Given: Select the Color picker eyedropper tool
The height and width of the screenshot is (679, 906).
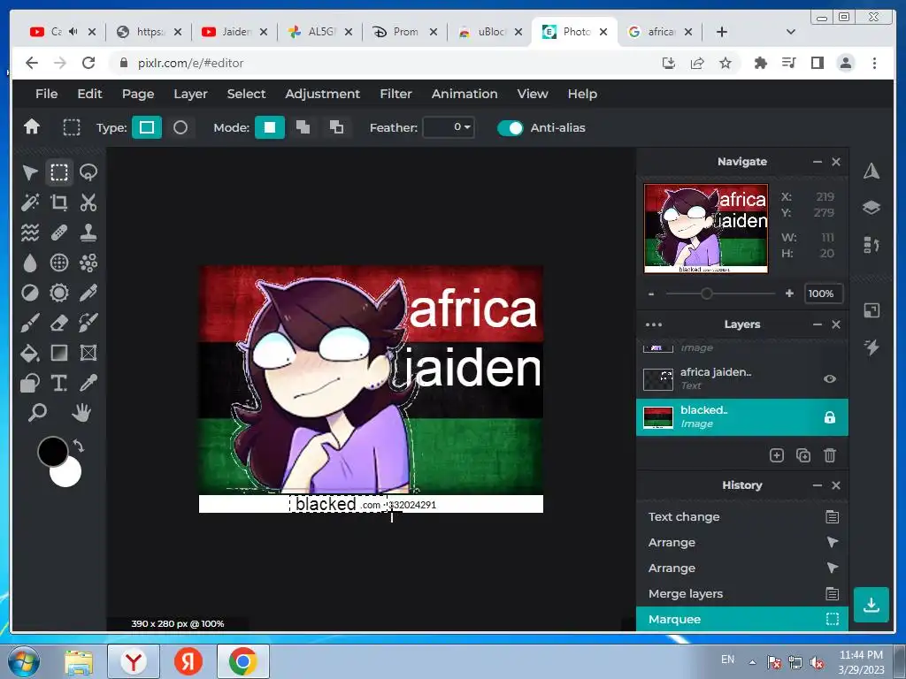Looking at the screenshot, I should [x=88, y=383].
